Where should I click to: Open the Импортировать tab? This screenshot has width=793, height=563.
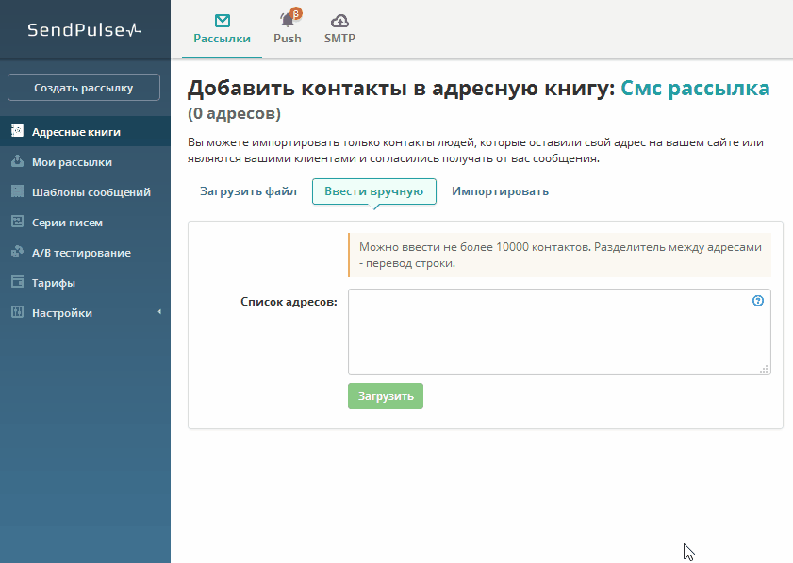pos(500,191)
